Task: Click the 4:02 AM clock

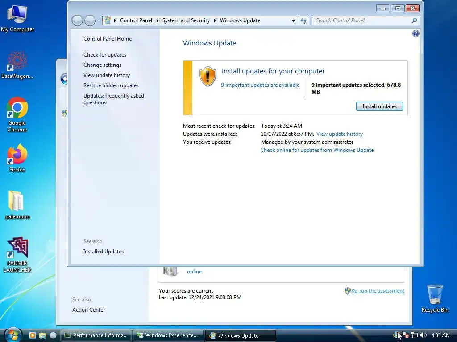Action: (441, 335)
